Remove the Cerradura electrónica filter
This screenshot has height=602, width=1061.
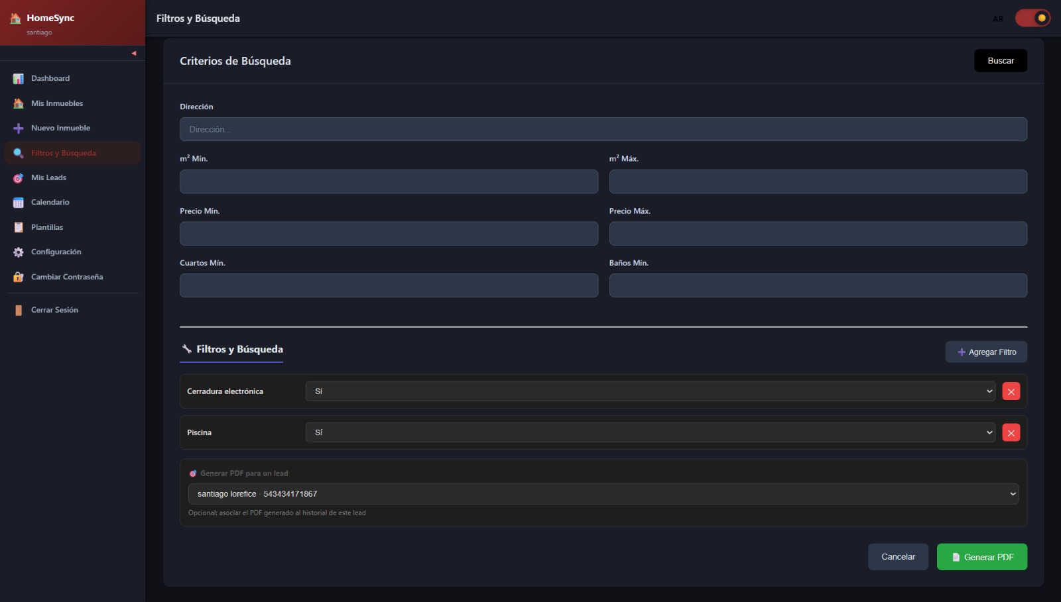1011,391
